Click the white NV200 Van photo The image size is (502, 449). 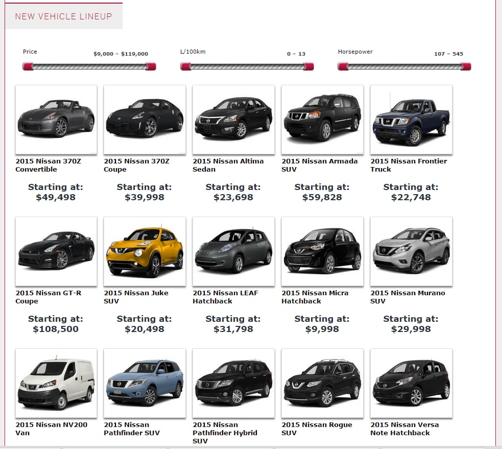click(56, 383)
